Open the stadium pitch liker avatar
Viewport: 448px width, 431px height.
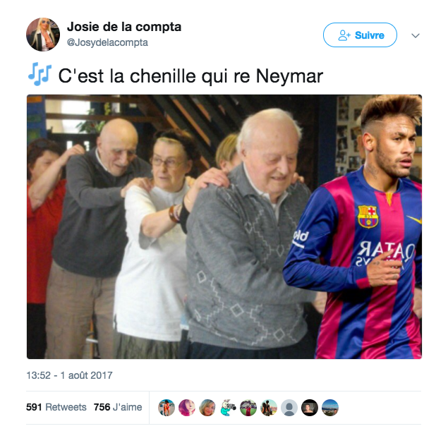click(x=248, y=408)
